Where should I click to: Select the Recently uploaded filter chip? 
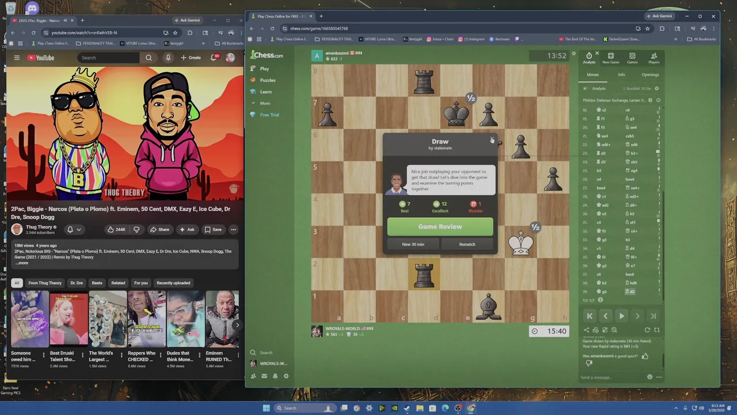coord(173,283)
